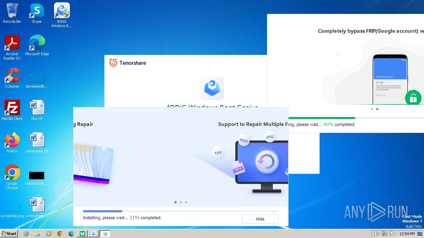Click 'Installing, please wait... 21% completed' text

coord(122,218)
